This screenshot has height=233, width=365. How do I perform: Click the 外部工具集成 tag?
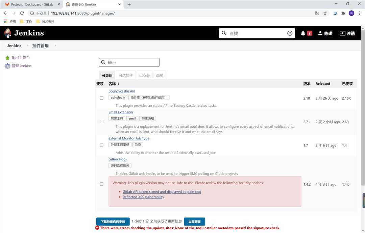[x=120, y=145]
